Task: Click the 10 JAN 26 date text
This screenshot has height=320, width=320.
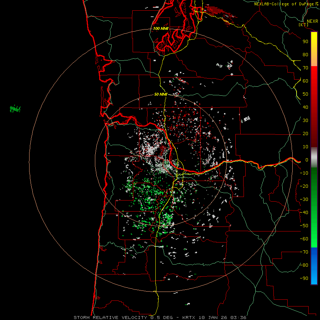Action: 213,318
